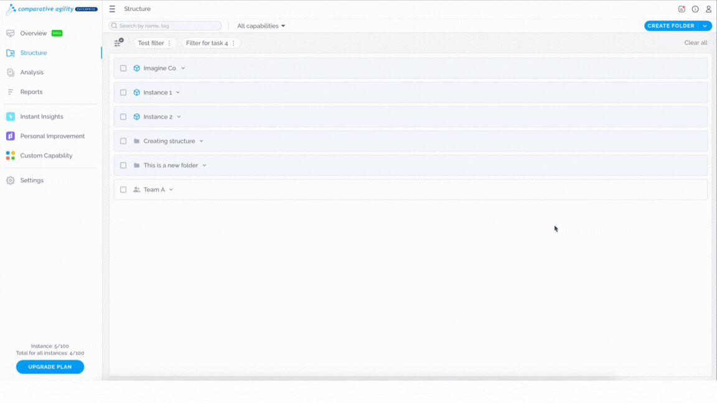Screen dimensions: 717x403
Task: Click the Test filter options dots
Action: click(169, 43)
